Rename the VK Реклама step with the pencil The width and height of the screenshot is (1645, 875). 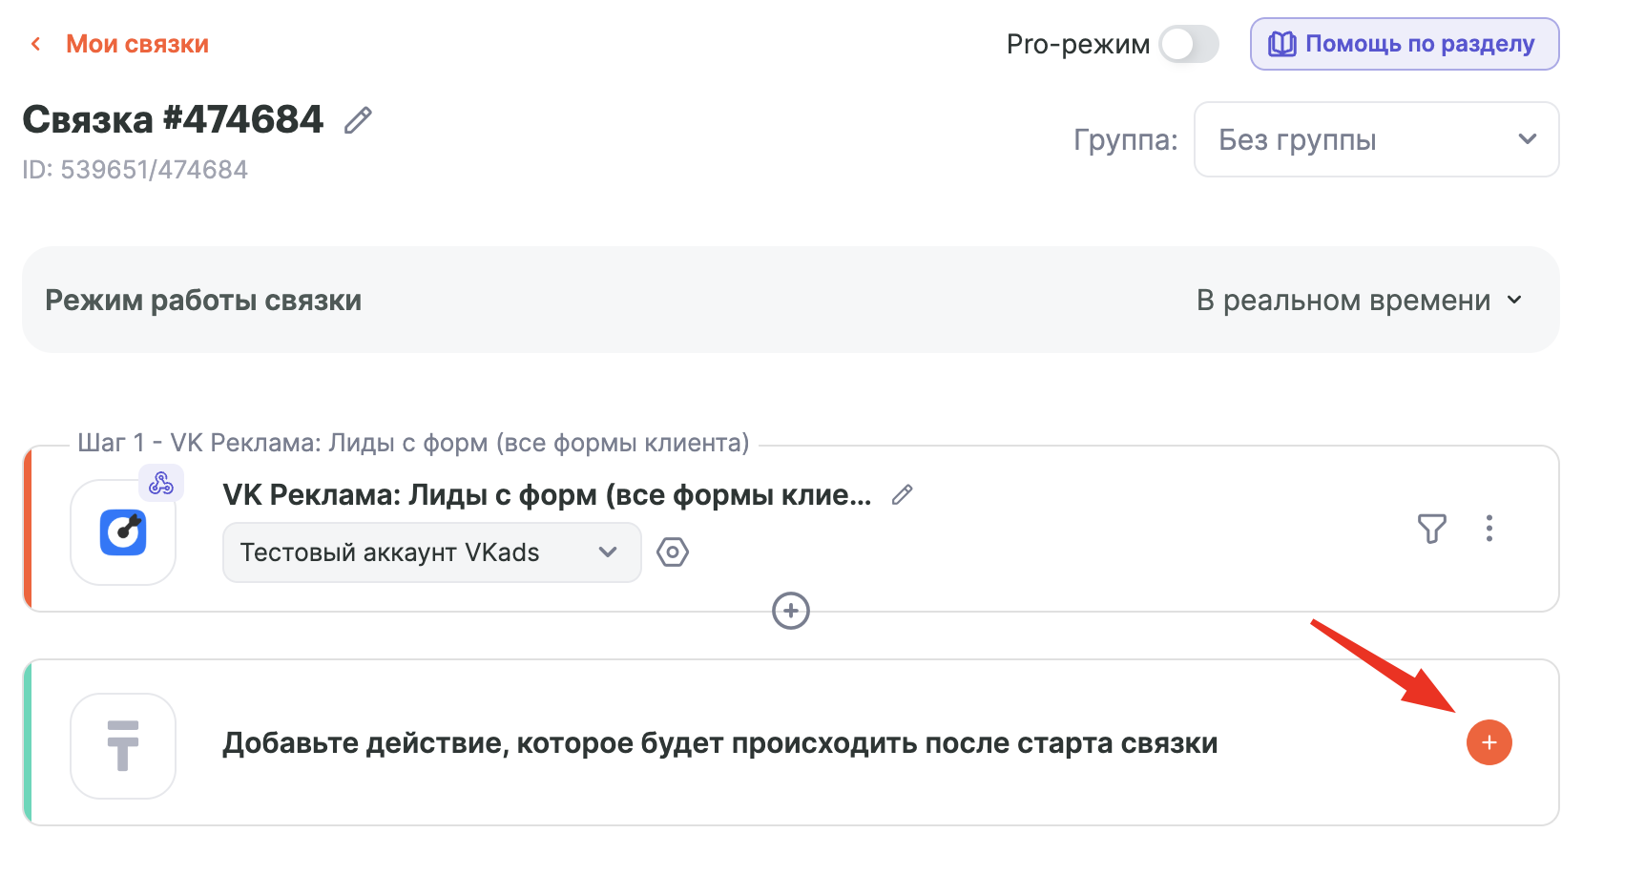tap(902, 494)
